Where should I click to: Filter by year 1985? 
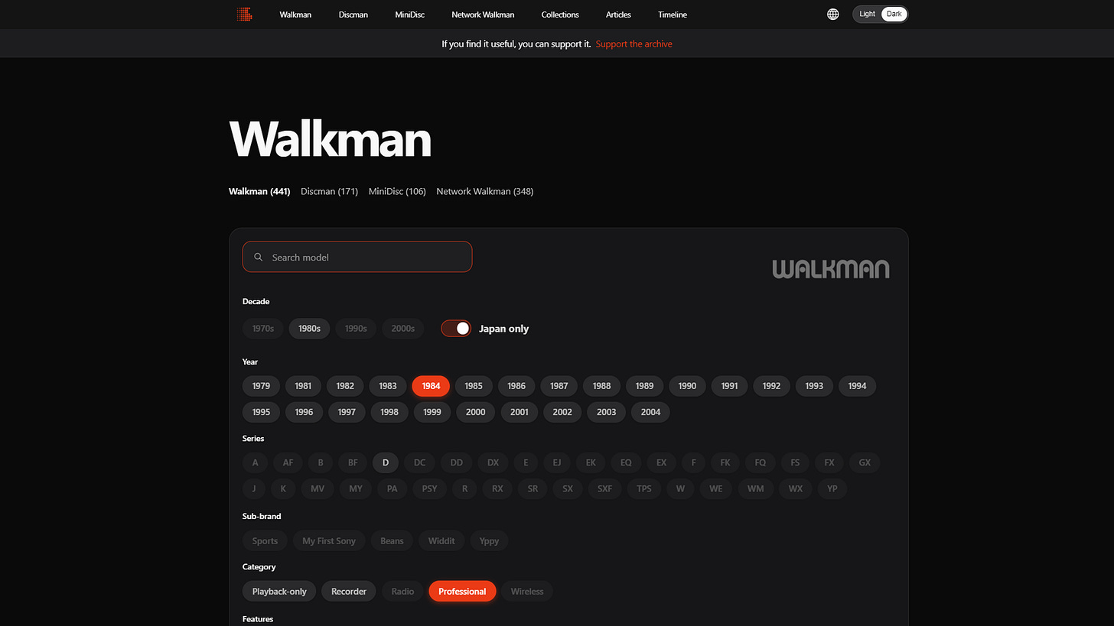(x=474, y=386)
